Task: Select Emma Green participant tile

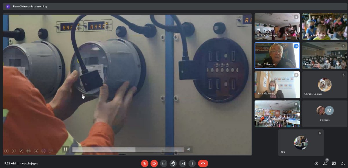Action: [277, 26]
